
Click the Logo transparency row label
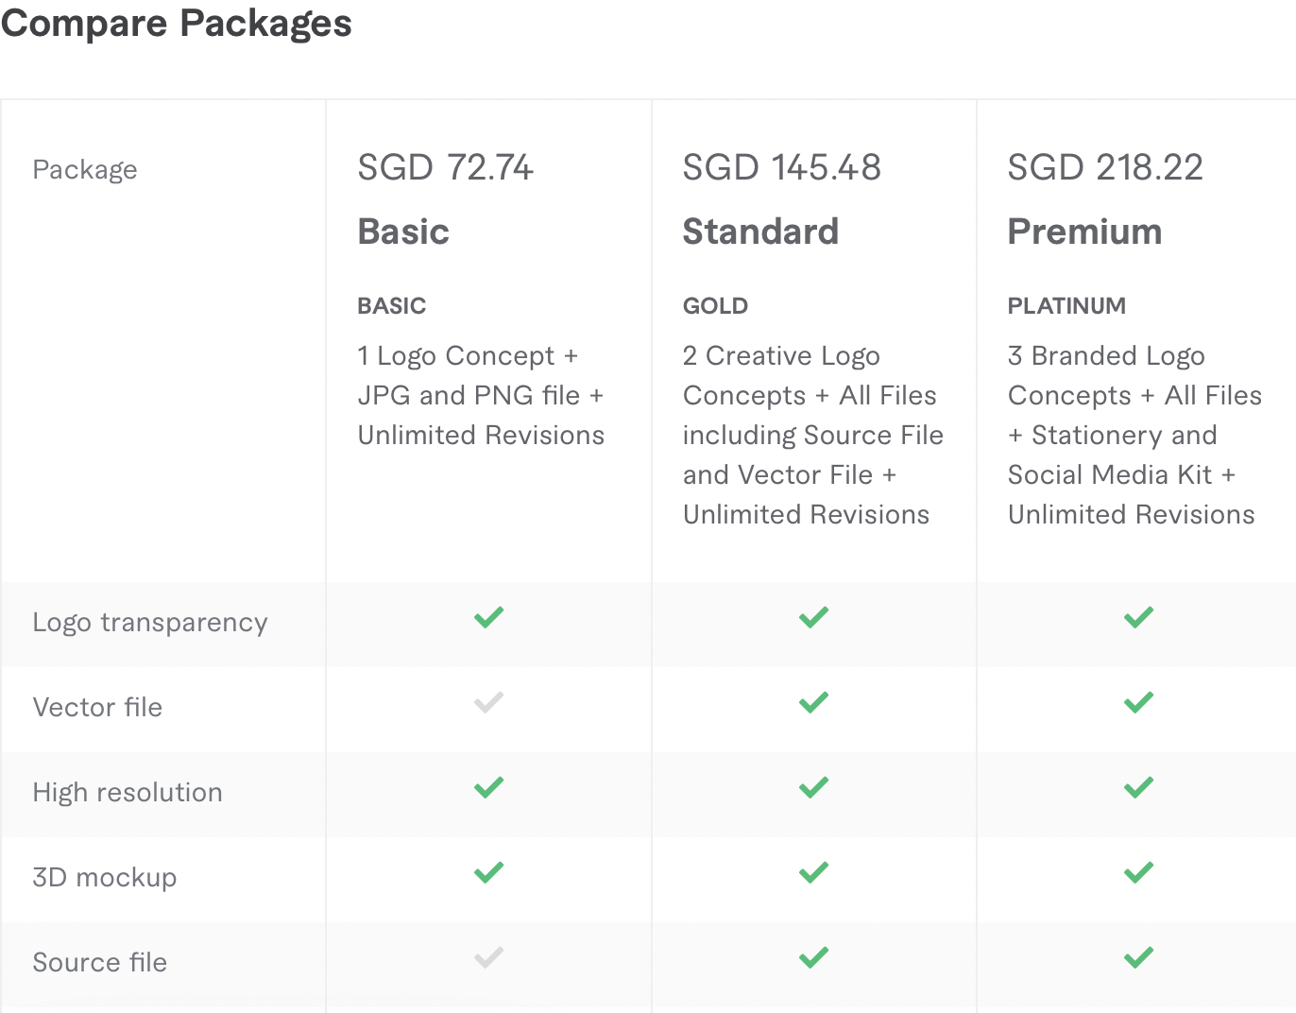click(150, 623)
